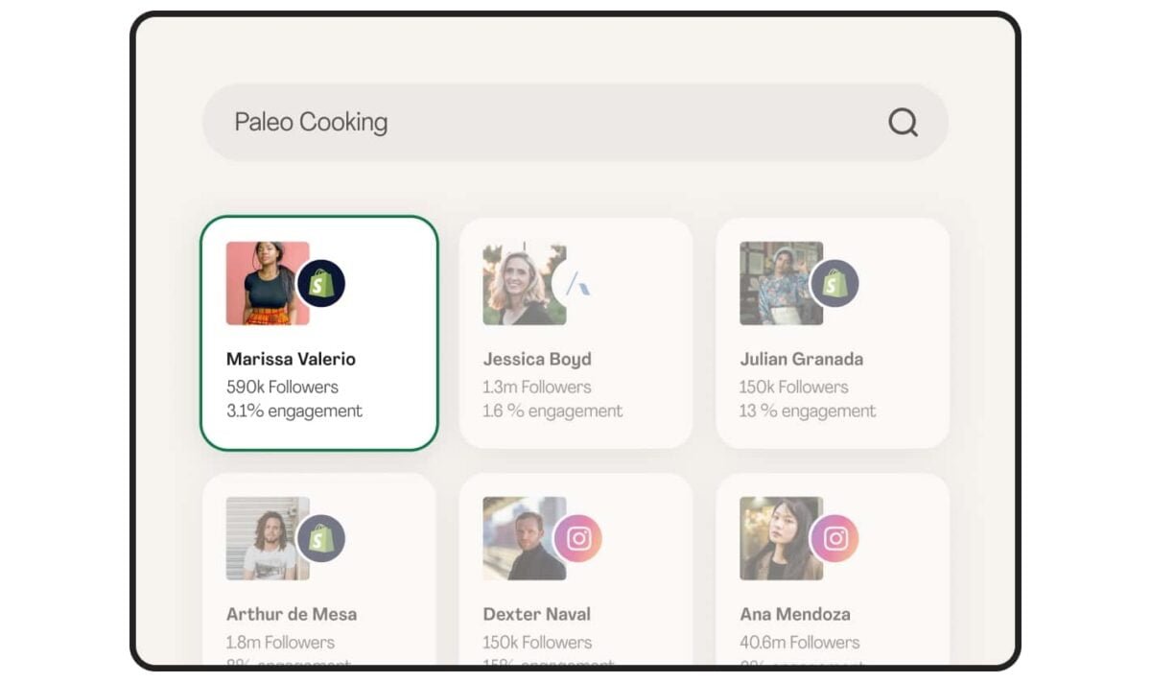The image size is (1151, 682).
Task: Open Julian Granada's profile photo
Action: tap(775, 283)
